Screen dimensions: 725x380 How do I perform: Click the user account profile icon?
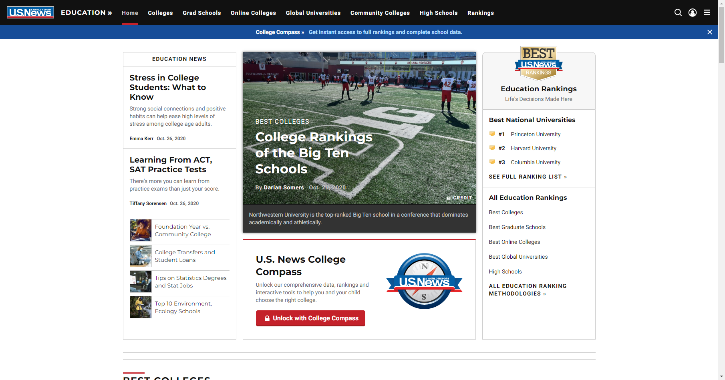692,12
